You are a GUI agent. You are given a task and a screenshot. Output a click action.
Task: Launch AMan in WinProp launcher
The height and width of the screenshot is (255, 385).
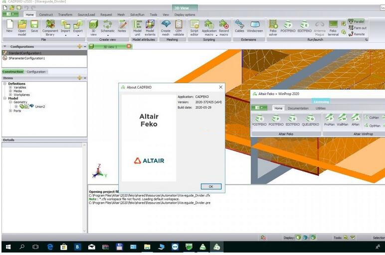pyautogui.click(x=355, y=120)
